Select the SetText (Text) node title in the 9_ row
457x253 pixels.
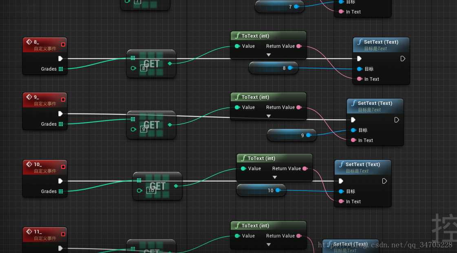tap(375, 103)
